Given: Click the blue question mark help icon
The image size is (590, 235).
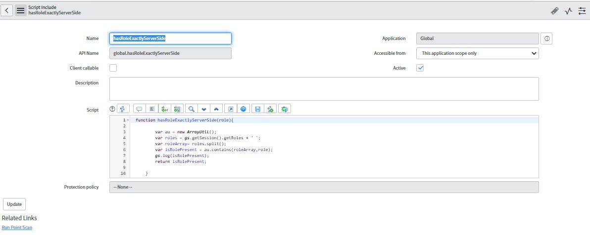Looking at the screenshot, I should tap(243, 109).
